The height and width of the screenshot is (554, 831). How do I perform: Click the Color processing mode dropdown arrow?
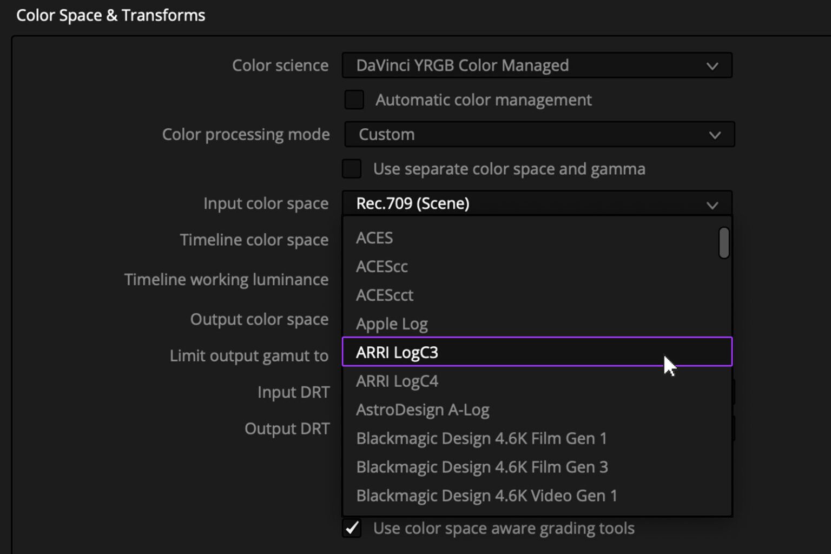[x=714, y=134]
